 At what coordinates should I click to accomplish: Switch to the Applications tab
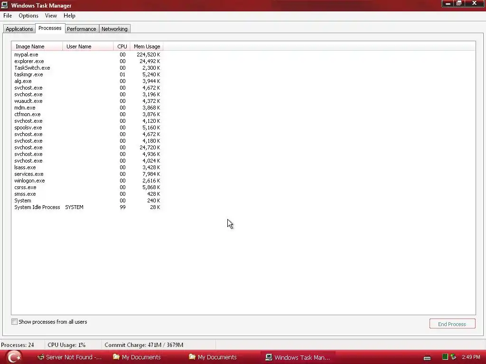(x=19, y=29)
